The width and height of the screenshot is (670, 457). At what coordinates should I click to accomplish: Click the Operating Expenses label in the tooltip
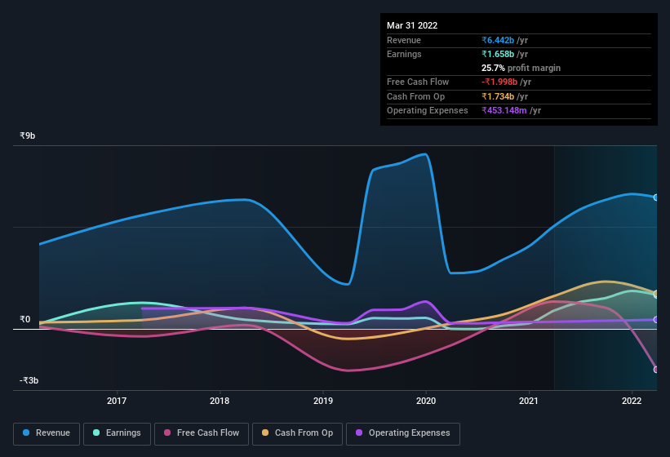[x=428, y=111]
